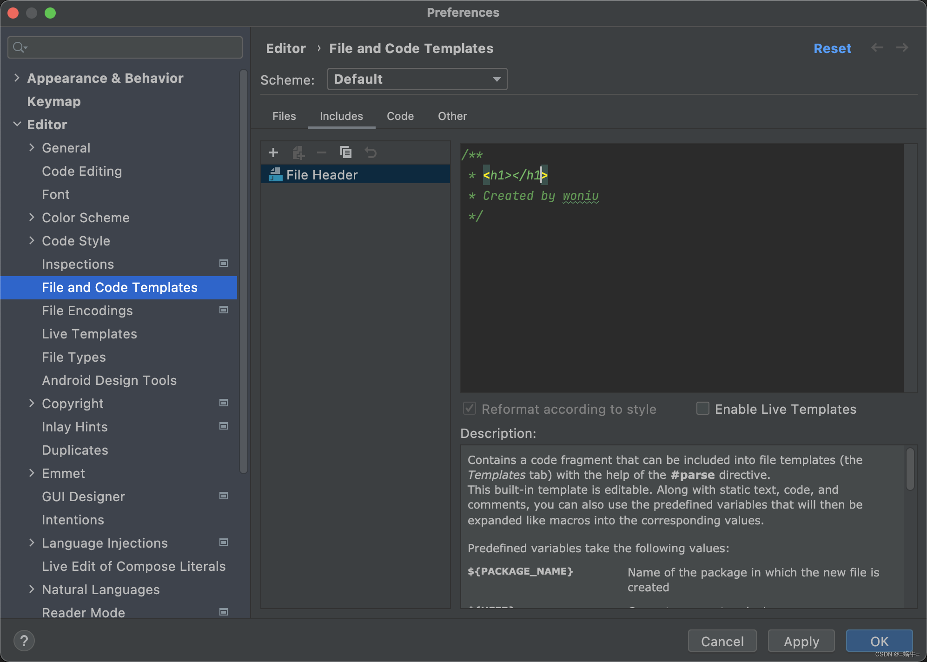This screenshot has width=927, height=662.
Task: Expand the Natural Languages subsection
Action: [x=32, y=589]
